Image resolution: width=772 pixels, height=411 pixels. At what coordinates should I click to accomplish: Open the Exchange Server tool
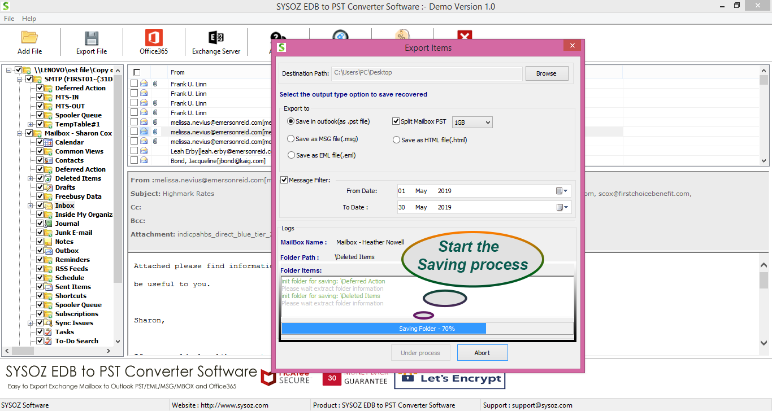pos(216,38)
